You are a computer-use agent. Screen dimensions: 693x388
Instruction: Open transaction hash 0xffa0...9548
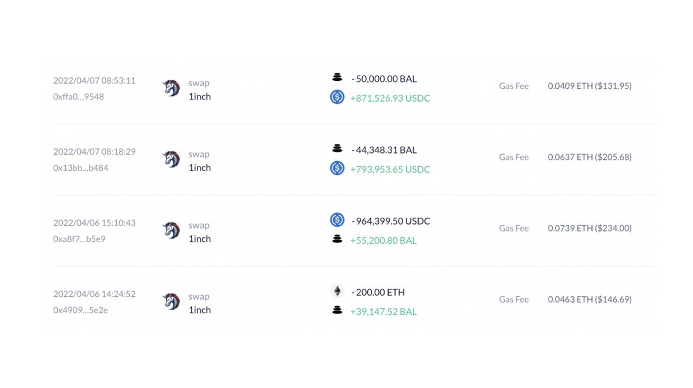79,97
